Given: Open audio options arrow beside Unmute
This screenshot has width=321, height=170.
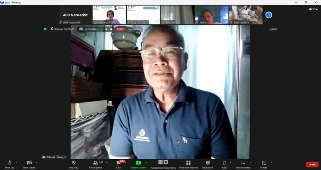Looking at the screenshot, I should tap(16, 162).
